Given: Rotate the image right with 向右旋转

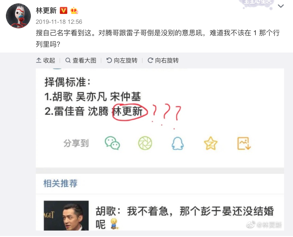Looking at the screenshot, I should point(163,60).
